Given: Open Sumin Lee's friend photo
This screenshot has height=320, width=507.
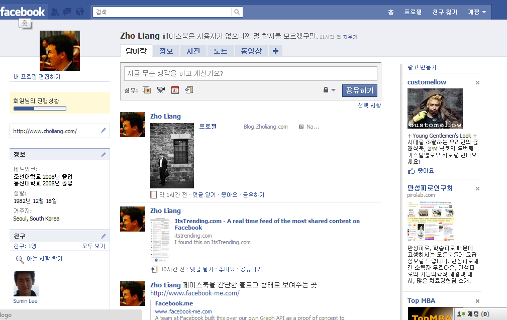Looking at the screenshot, I should (26, 283).
